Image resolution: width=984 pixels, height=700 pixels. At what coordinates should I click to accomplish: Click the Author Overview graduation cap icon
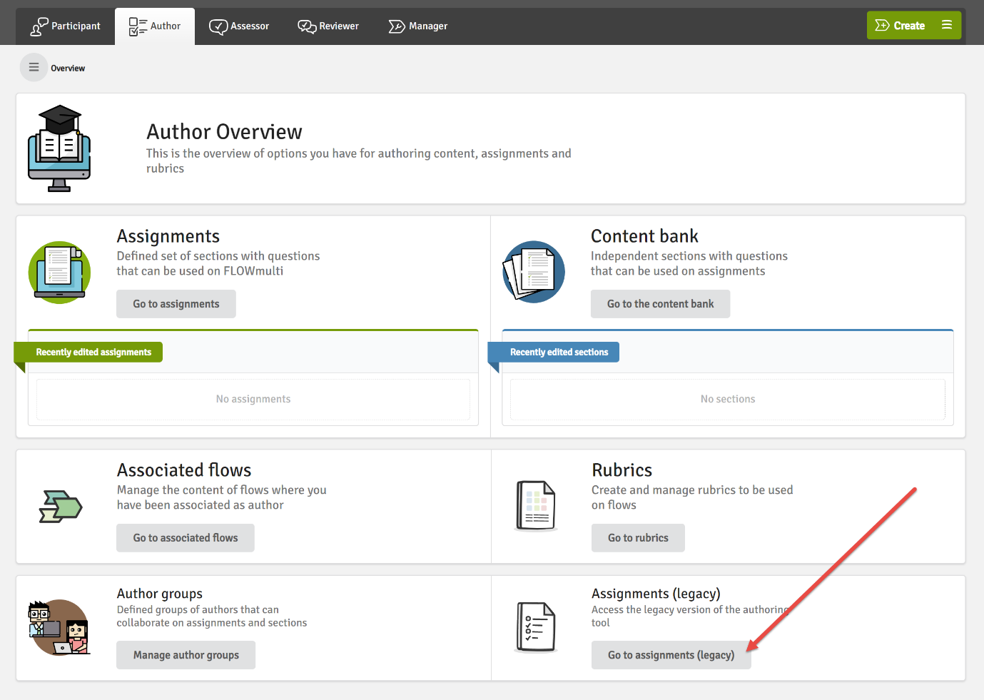click(59, 148)
